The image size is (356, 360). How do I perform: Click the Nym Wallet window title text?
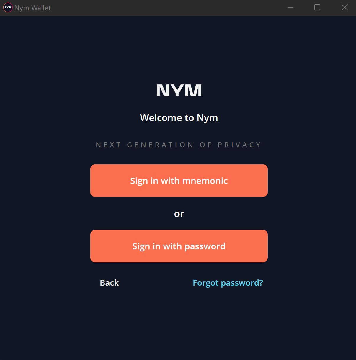coord(32,8)
